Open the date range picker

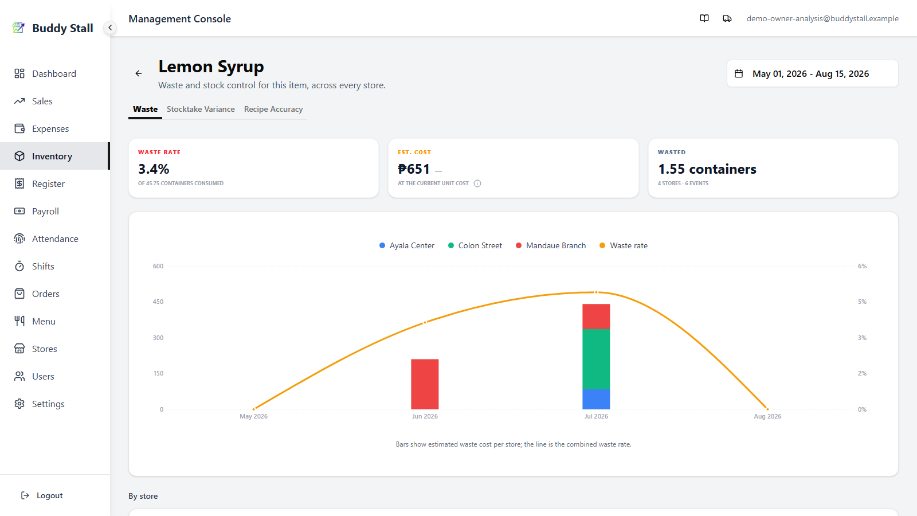(812, 73)
